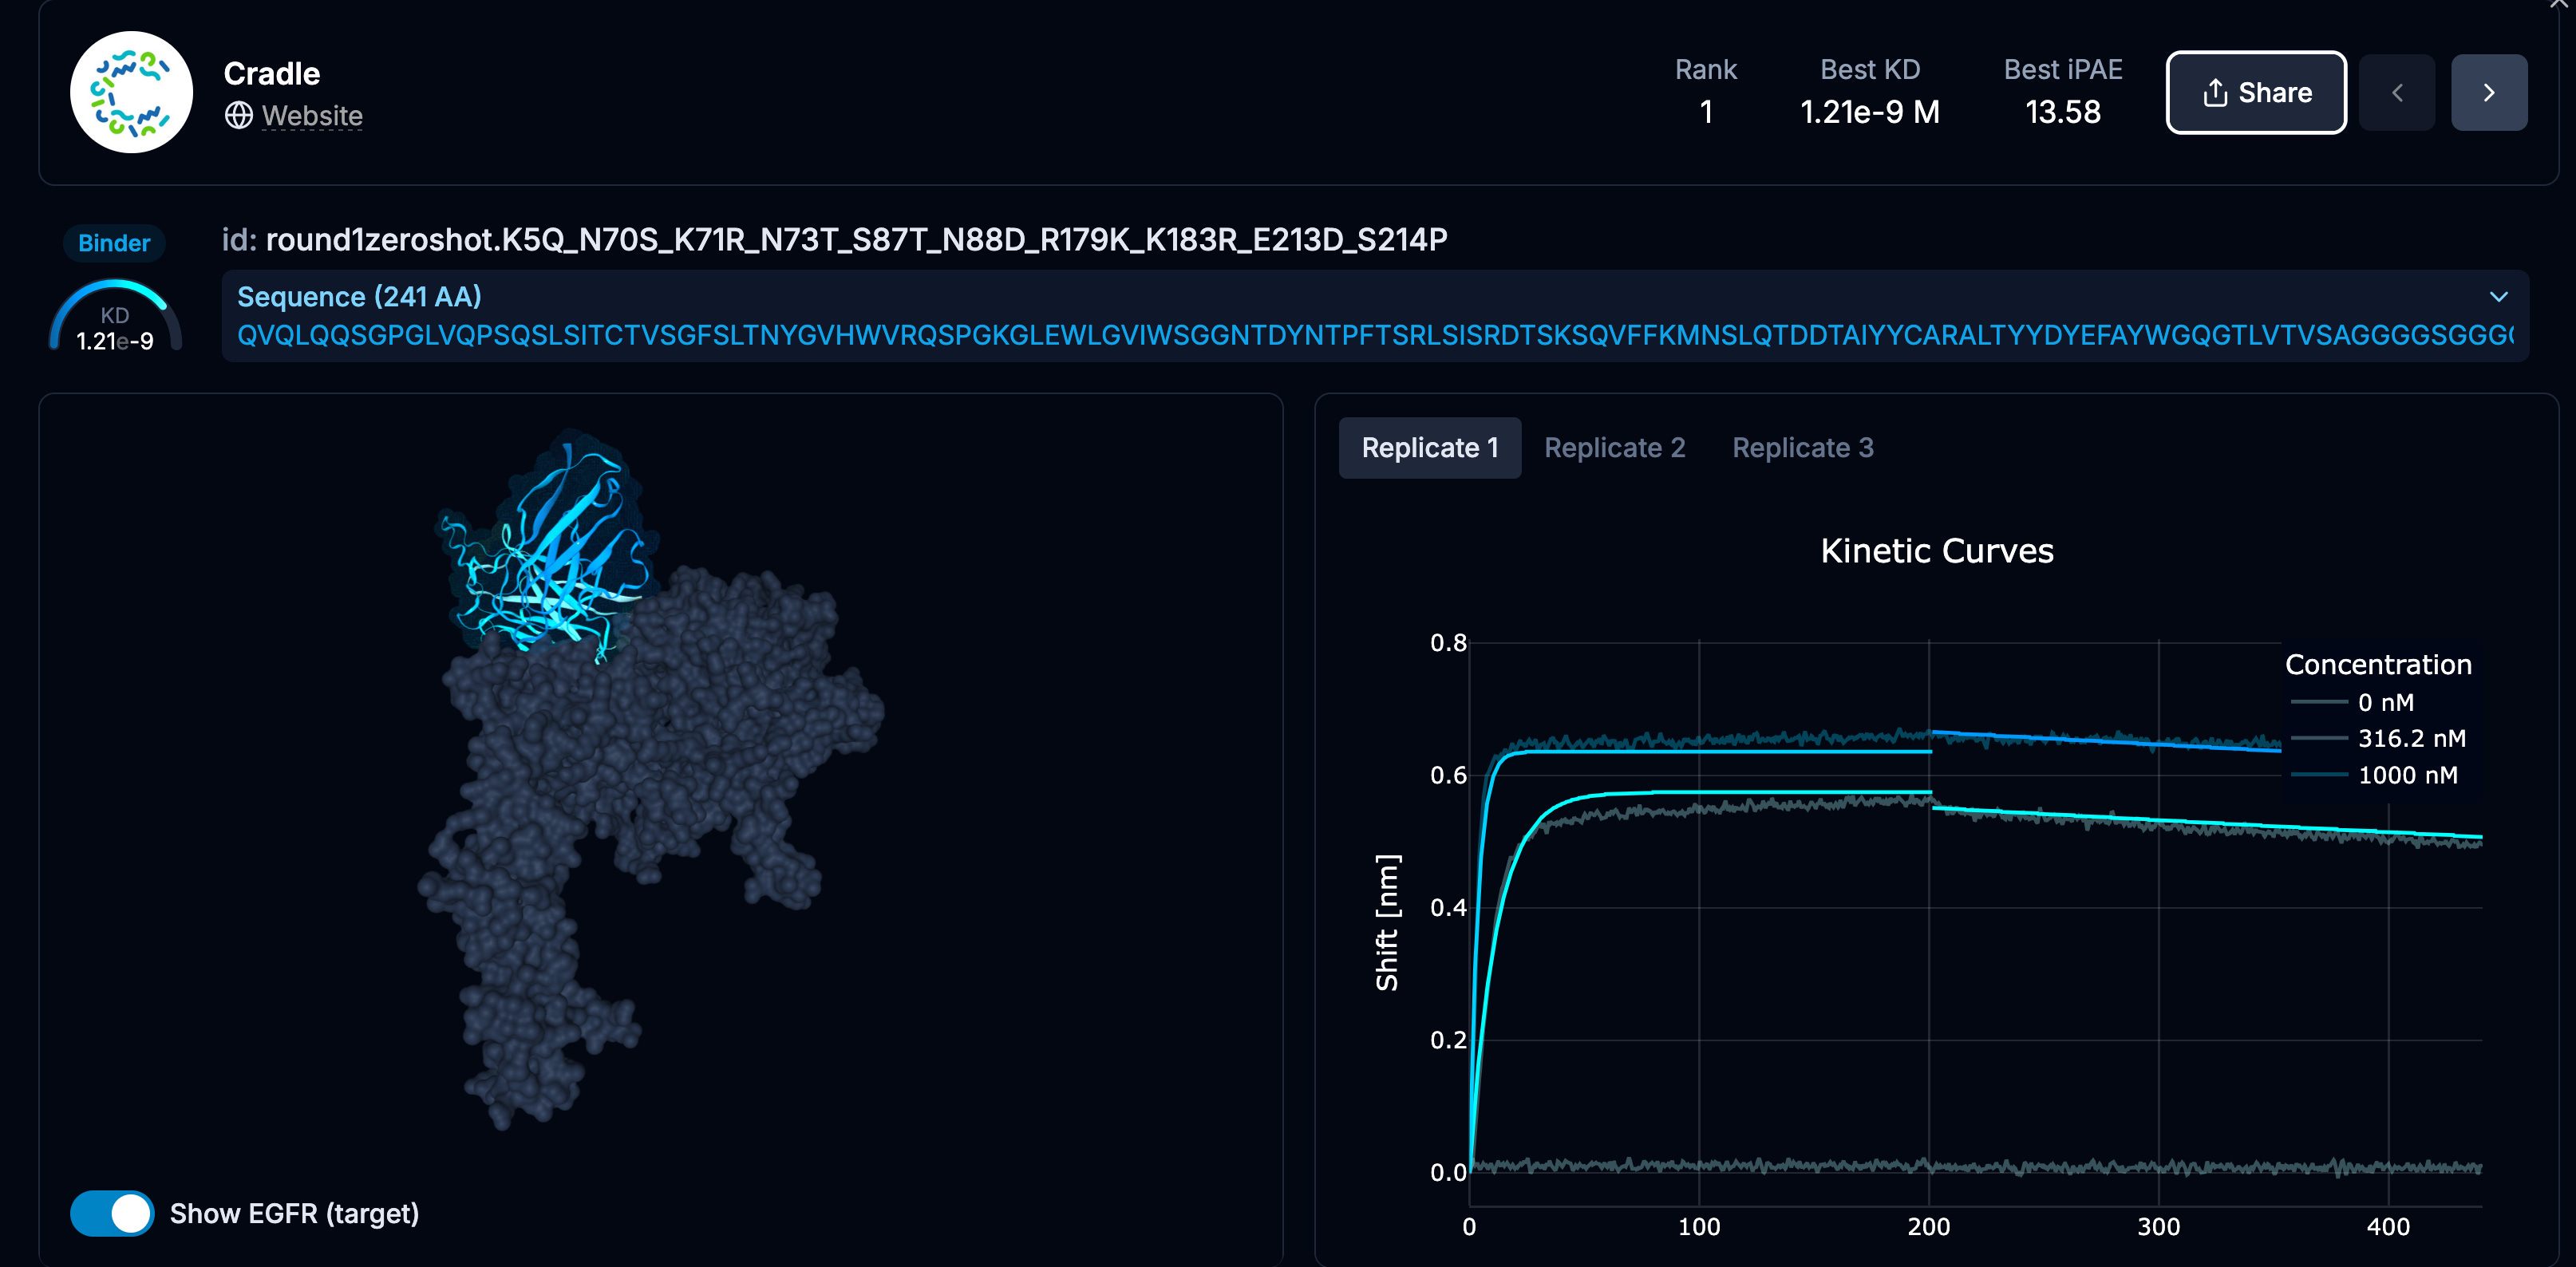Click the Cradle circular logo avatar

tap(131, 92)
